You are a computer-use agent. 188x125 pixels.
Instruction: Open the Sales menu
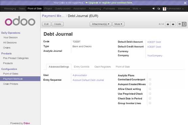pos(22,8)
